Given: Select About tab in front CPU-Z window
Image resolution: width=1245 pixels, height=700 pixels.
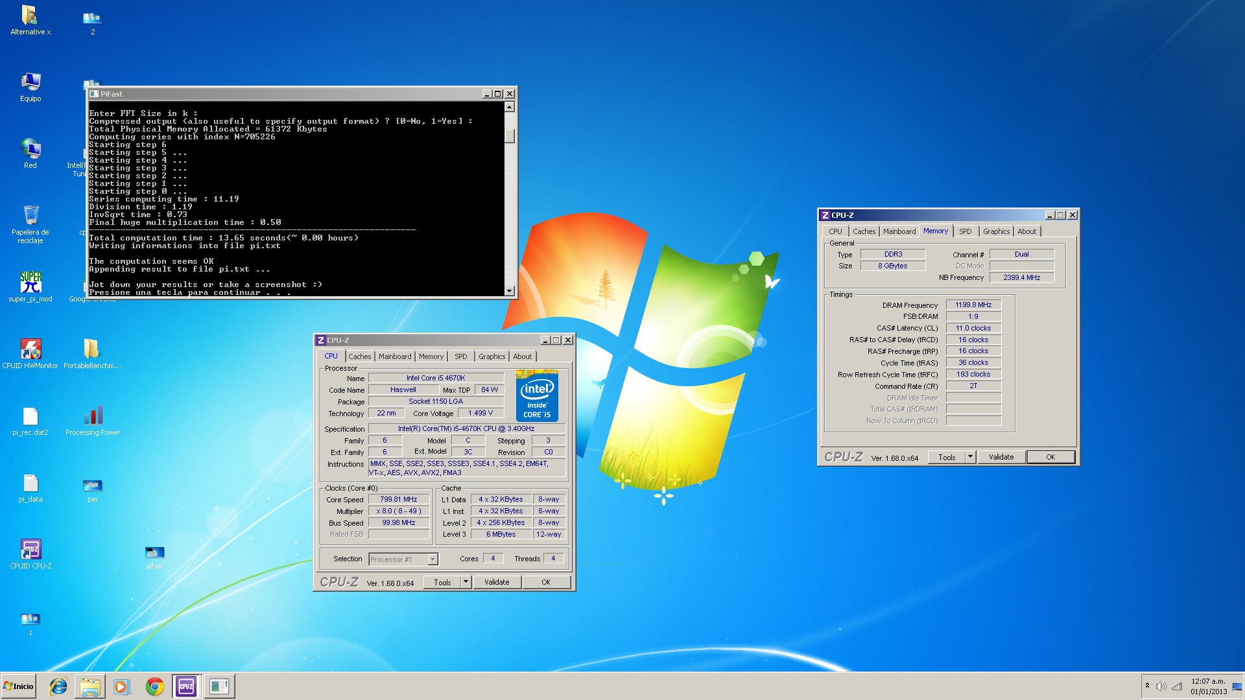Looking at the screenshot, I should 523,356.
